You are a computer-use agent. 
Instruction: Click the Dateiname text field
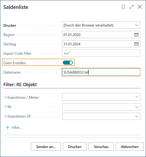point(101,72)
